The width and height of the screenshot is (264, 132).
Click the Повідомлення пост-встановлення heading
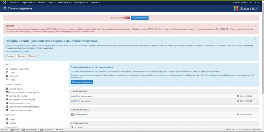pyautogui.click(x=92, y=67)
